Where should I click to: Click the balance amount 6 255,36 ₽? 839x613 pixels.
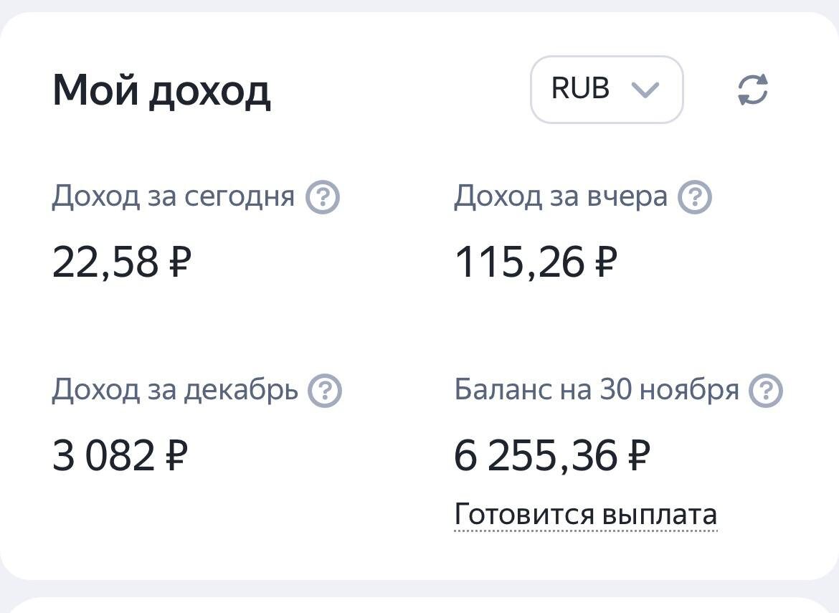click(552, 455)
